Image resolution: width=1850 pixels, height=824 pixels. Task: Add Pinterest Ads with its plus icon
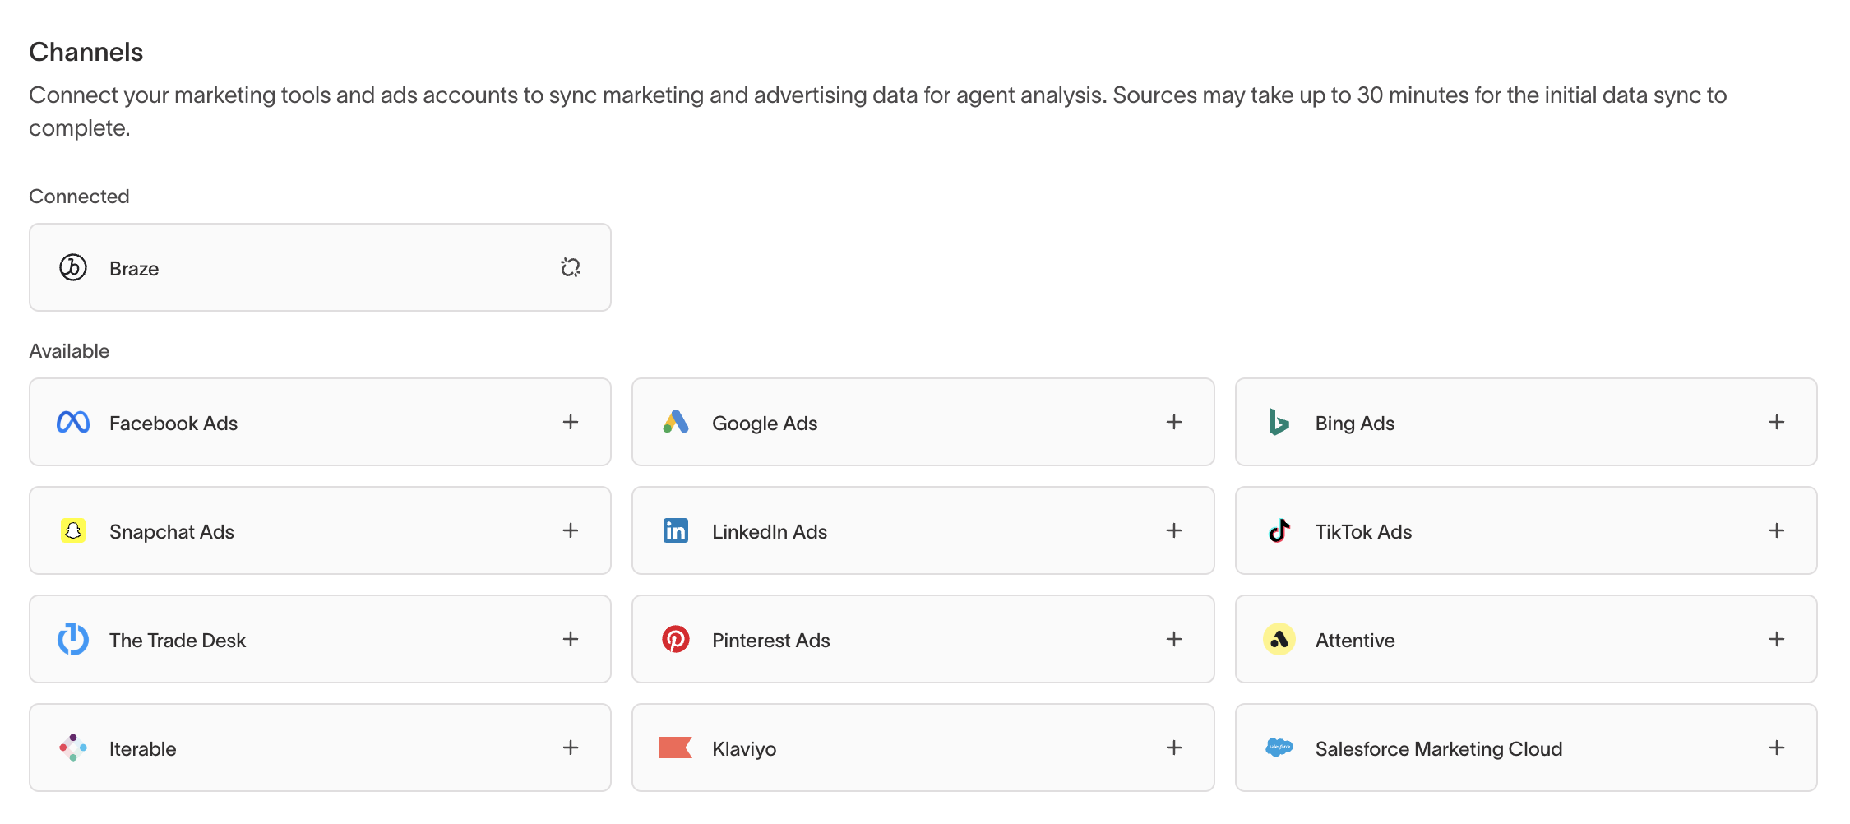[x=1174, y=639]
